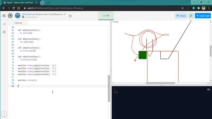Click the Python with Turtle Basics 2 title
This screenshot has height=119, width=212.
(49, 14)
